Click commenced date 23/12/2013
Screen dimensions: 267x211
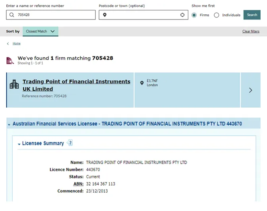coord(97,191)
